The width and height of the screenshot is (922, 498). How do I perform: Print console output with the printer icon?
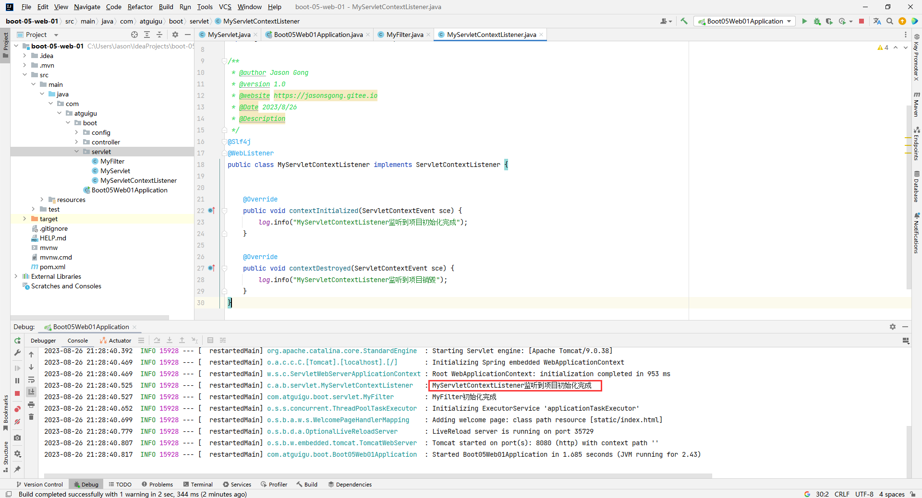[31, 404]
